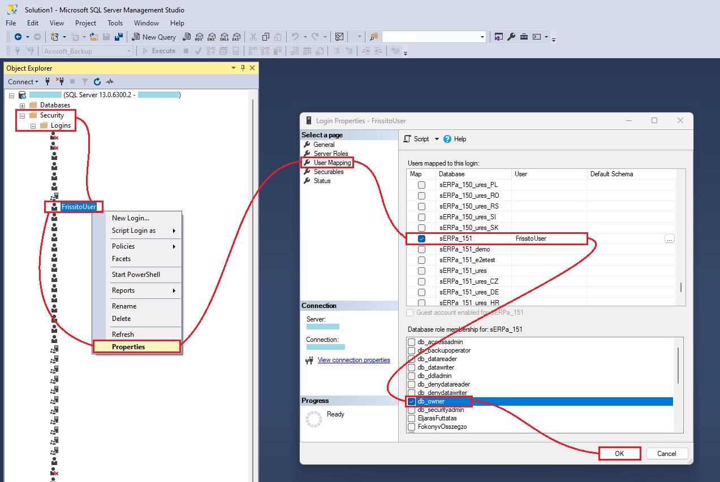
Task: Select the User Mapping page
Action: (332, 163)
